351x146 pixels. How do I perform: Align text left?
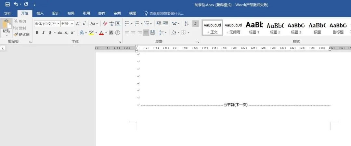click(x=127, y=33)
